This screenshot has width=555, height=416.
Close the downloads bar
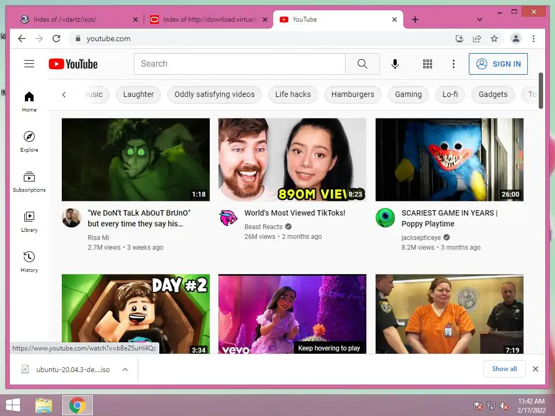point(535,369)
